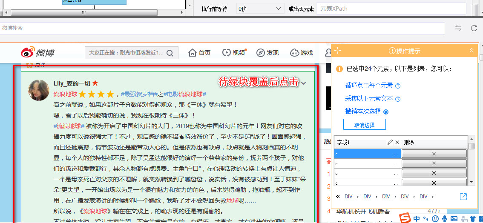Open the 视频 video section

point(234,53)
